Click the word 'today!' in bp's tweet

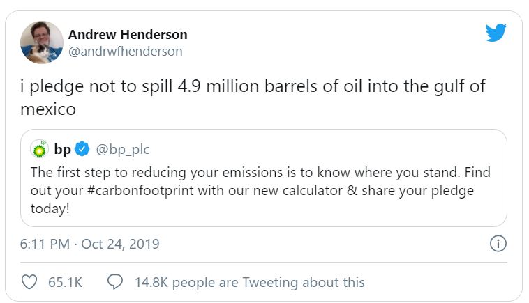pyautogui.click(x=50, y=209)
